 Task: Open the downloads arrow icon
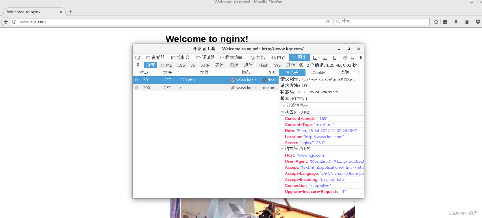[x=456, y=22]
